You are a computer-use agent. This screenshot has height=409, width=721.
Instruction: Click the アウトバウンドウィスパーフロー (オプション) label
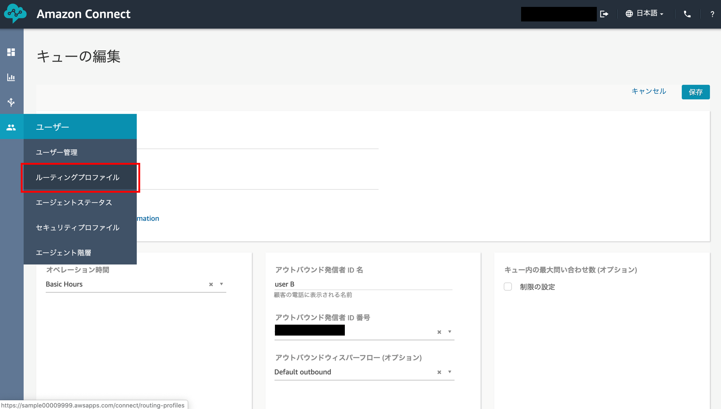click(x=348, y=358)
